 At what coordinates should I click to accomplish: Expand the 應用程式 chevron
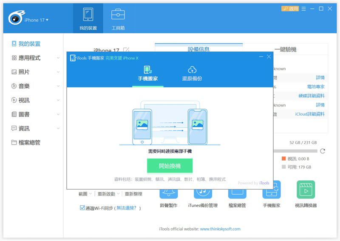[x=58, y=58]
